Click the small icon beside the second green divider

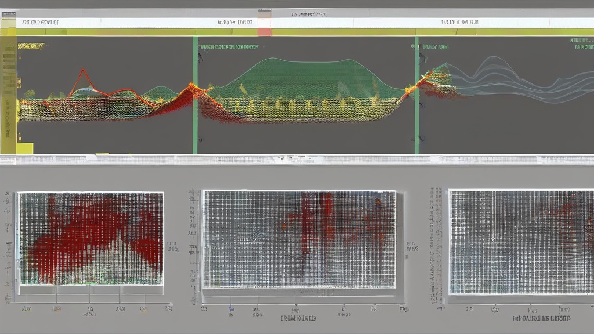click(422, 57)
